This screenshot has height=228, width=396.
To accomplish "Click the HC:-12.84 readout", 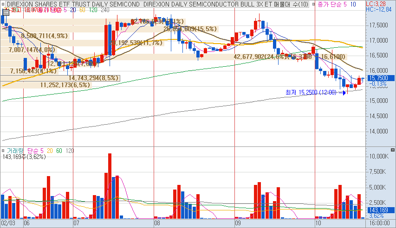I will (x=379, y=10).
